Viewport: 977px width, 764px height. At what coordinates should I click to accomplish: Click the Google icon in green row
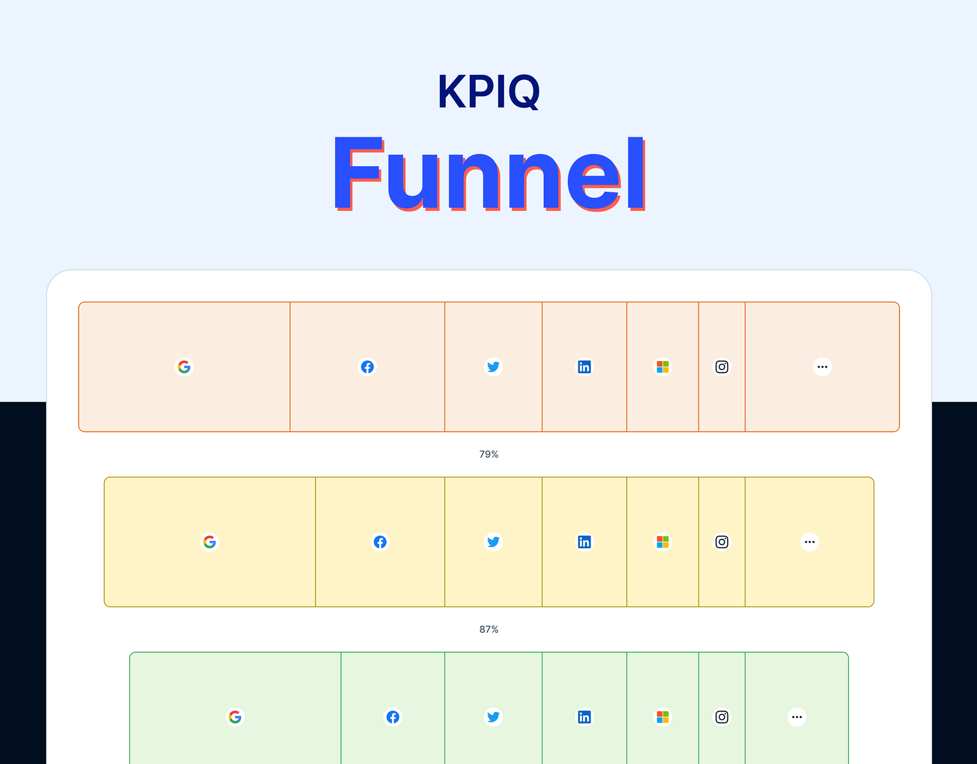[x=235, y=717]
